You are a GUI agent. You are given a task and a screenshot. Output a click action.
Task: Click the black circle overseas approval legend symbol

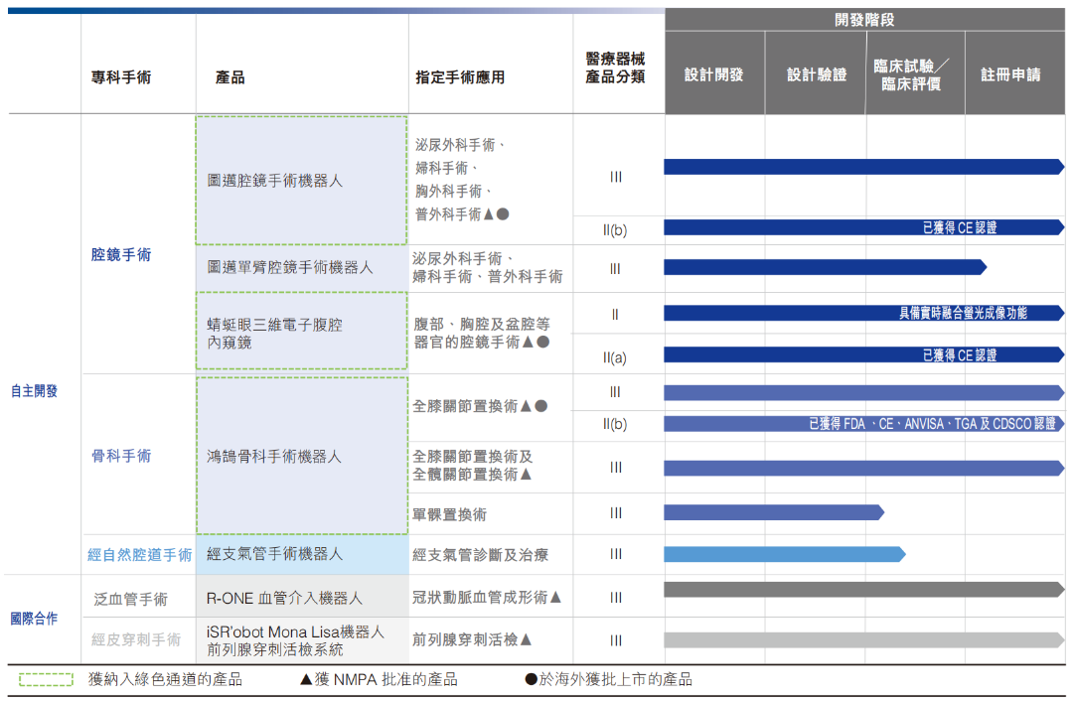click(x=532, y=680)
